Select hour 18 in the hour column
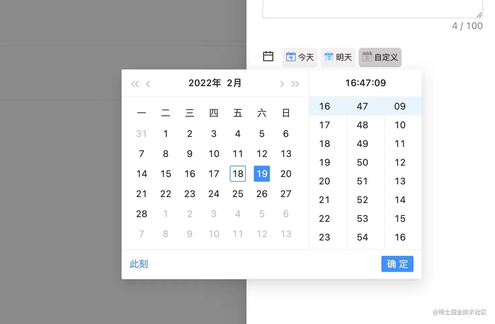 point(328,144)
